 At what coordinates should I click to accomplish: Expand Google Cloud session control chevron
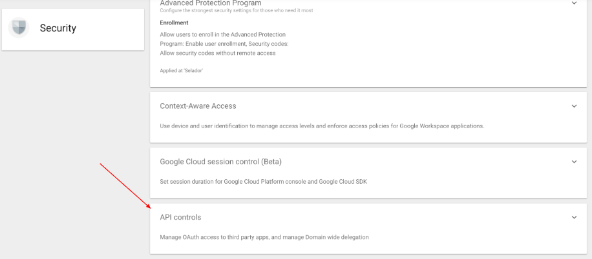coord(574,162)
